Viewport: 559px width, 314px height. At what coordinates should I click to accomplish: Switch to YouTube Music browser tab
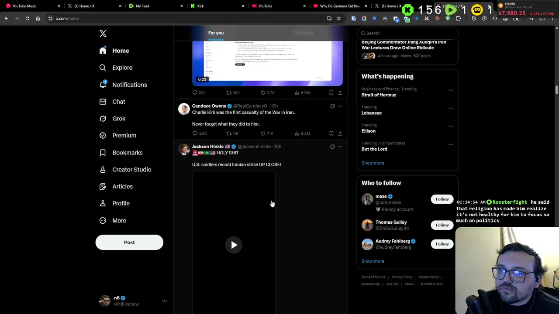(x=31, y=6)
